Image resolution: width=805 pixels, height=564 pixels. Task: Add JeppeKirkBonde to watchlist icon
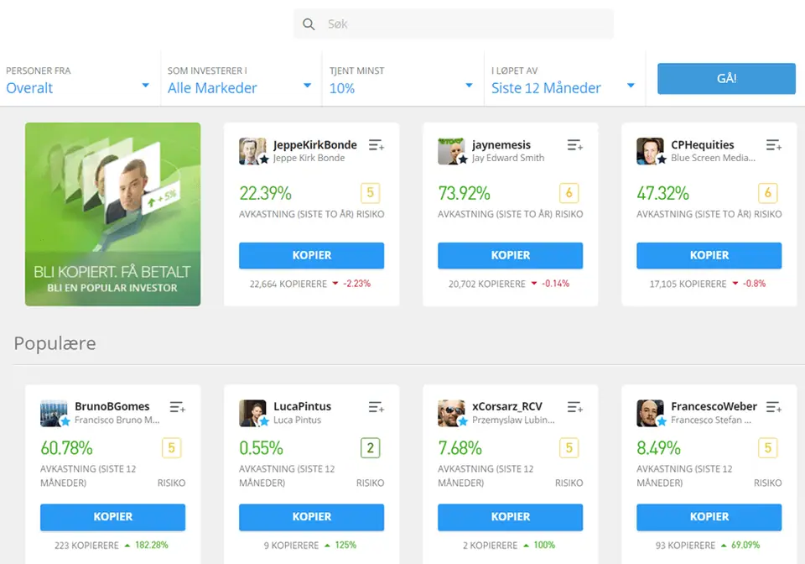[x=377, y=145]
